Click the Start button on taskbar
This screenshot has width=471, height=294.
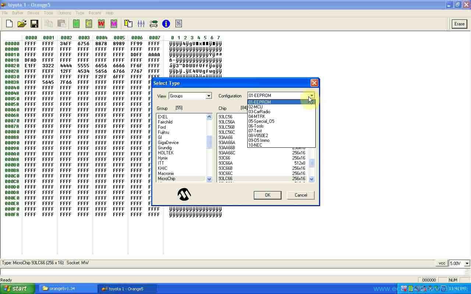coord(17,289)
